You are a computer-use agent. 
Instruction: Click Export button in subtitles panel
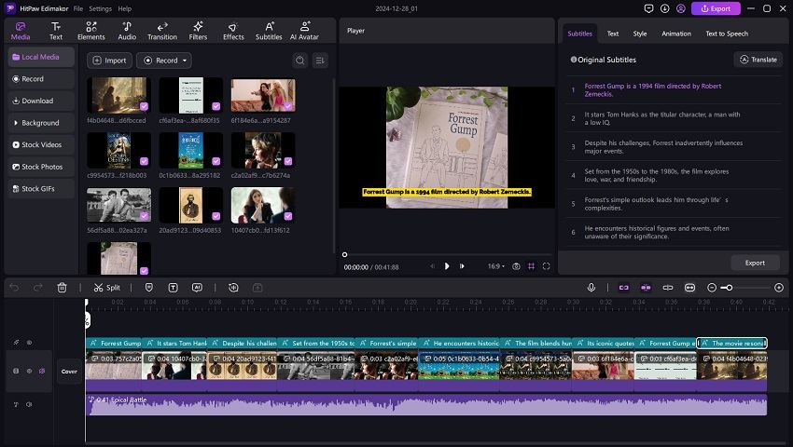coord(755,263)
